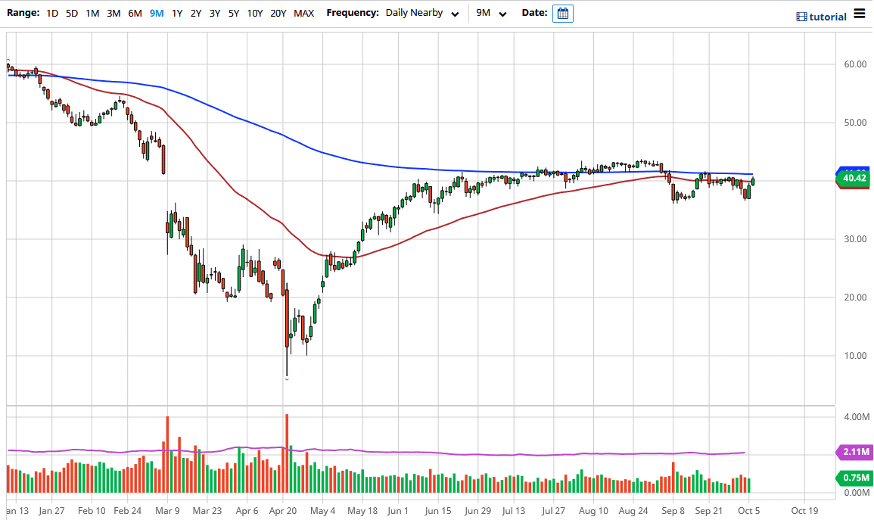Choose the 3M range
Viewport: 874px width, 520px height.
tap(113, 13)
